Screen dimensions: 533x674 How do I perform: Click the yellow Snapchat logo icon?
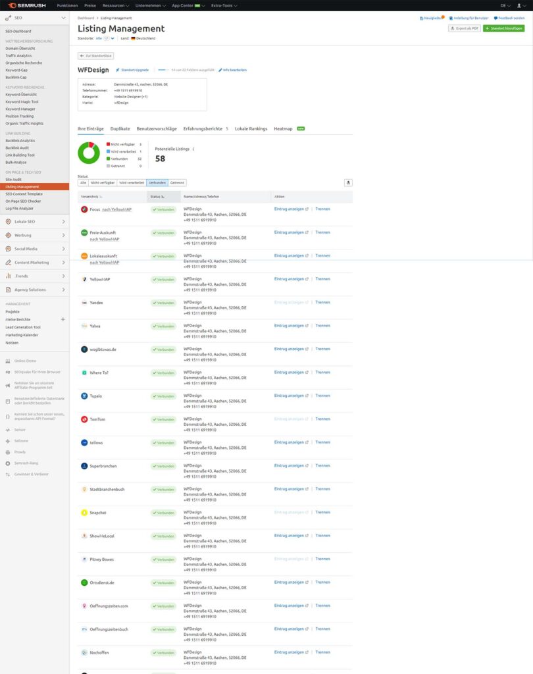(x=84, y=512)
